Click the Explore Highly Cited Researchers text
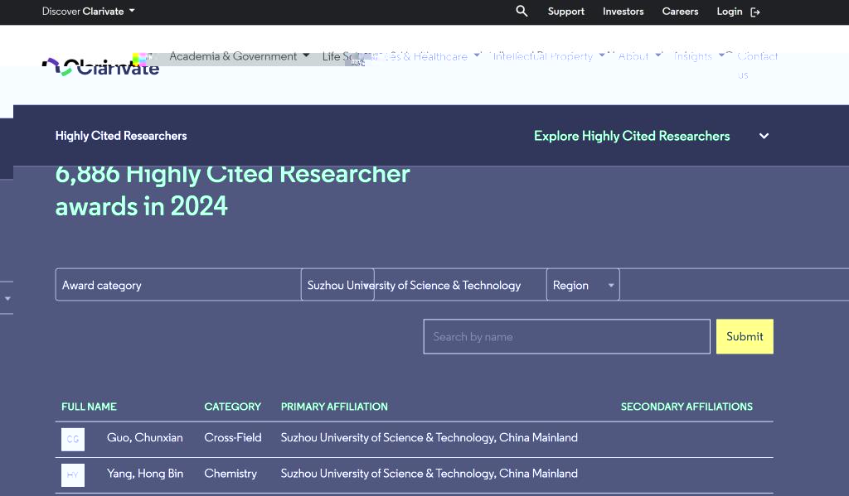This screenshot has width=849, height=496. click(x=632, y=136)
